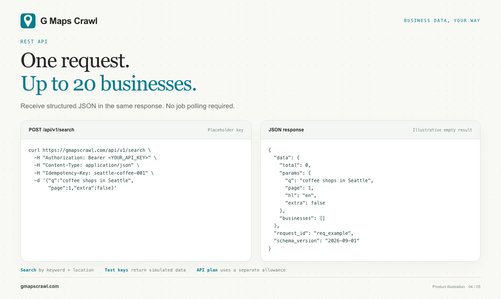
Task: Click the "One request." headline
Action: pyautogui.click(x=75, y=61)
